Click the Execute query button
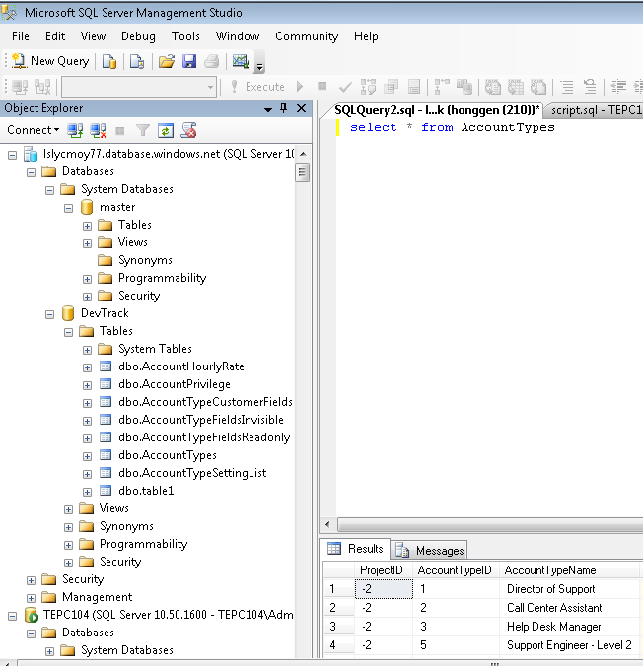 coord(257,87)
